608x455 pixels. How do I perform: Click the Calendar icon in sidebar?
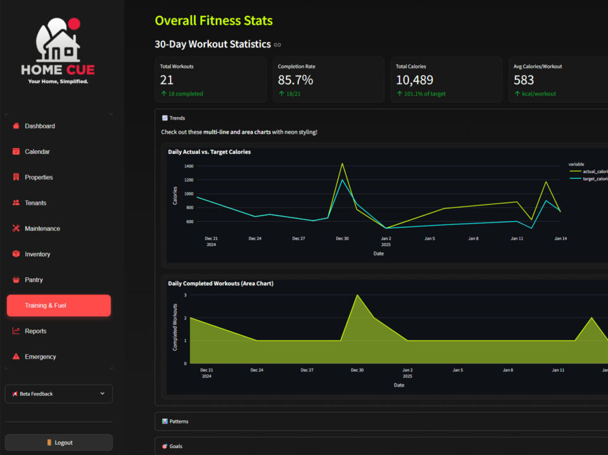(x=16, y=151)
